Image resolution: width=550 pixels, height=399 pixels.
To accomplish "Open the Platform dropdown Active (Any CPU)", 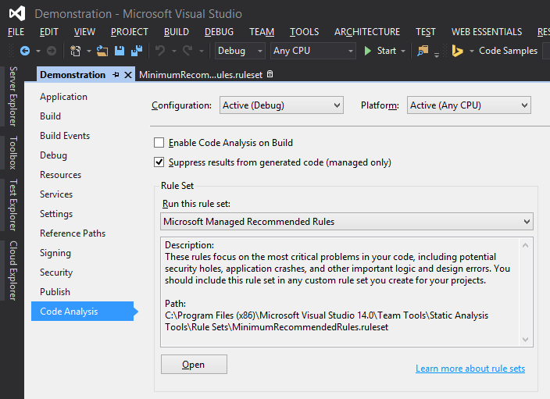I will tap(469, 105).
